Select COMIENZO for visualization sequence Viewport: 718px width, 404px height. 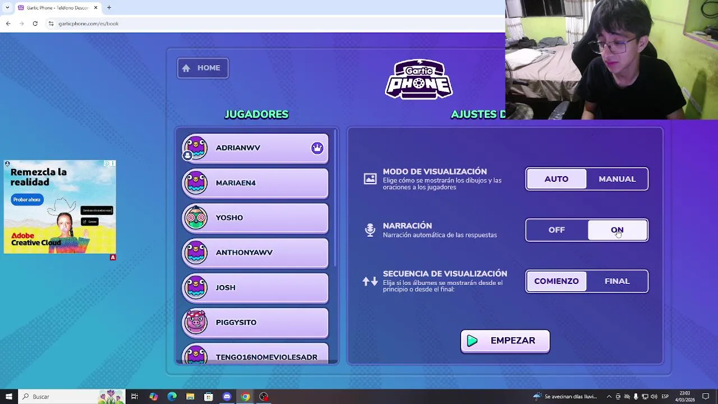[x=556, y=281]
